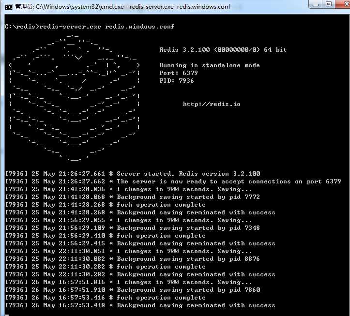350x316 pixels.
Task: Click 'Server started, Redis version 3.2.100' log line
Action: [133, 174]
